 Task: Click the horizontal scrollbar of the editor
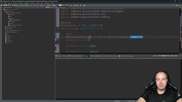pos(119,54)
